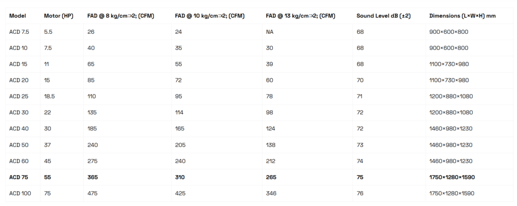
Task: Select the 18.5 motor HP value
Action: click(49, 96)
